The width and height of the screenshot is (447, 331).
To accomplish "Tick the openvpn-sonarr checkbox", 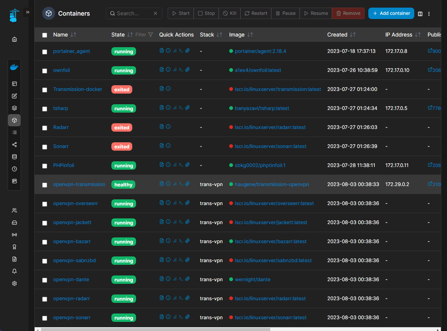I will (x=45, y=318).
